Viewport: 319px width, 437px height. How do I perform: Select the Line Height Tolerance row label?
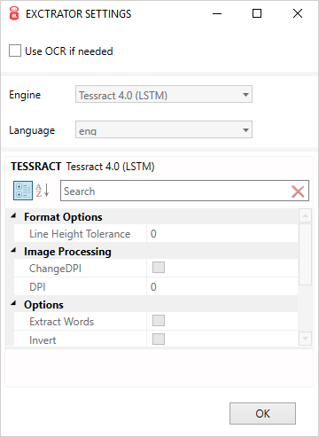click(80, 234)
